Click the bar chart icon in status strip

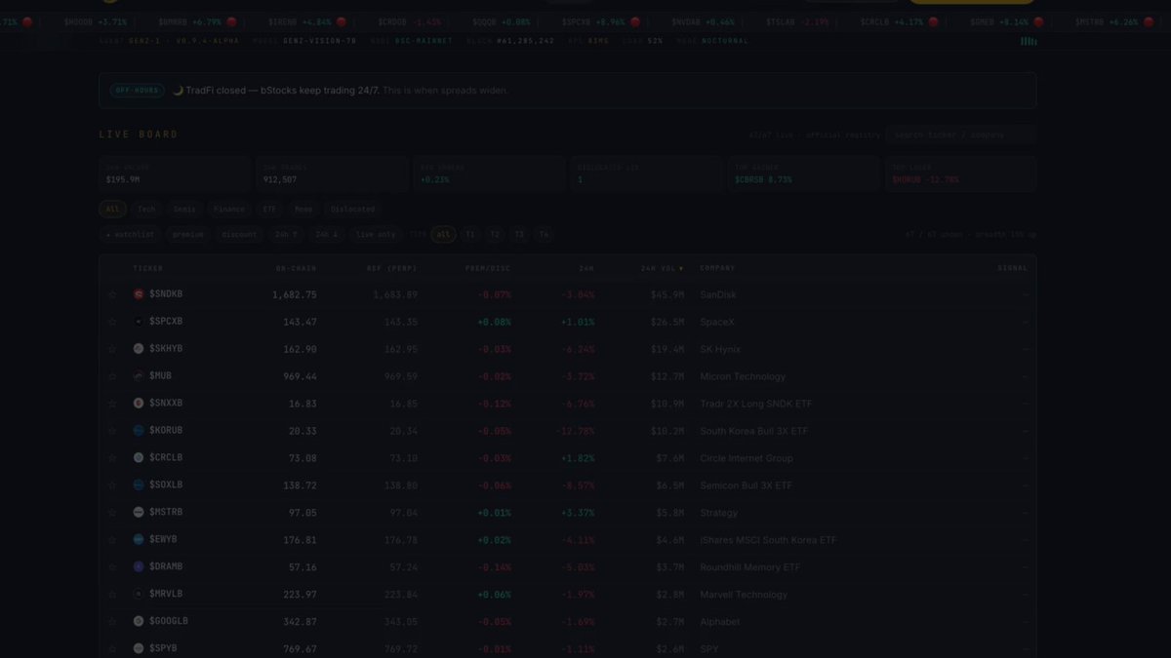pos(1029,41)
